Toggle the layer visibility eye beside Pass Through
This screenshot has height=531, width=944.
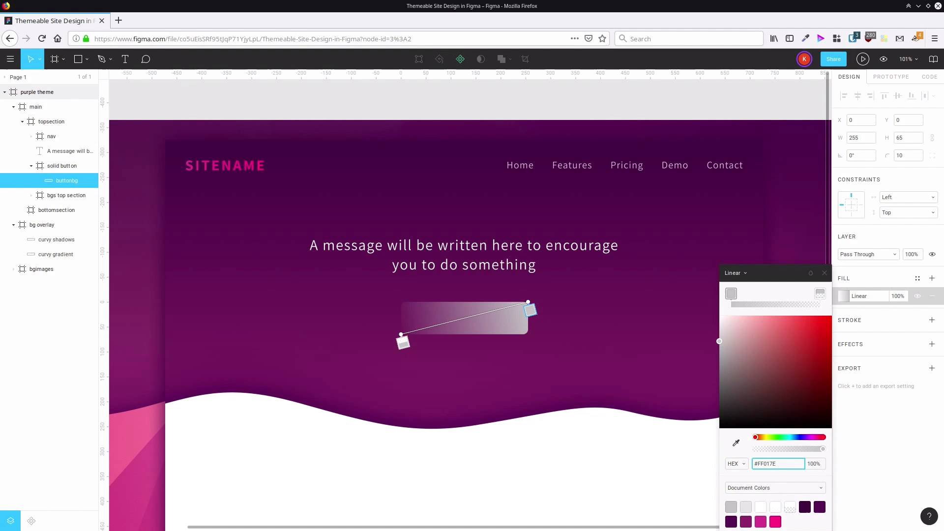932,254
